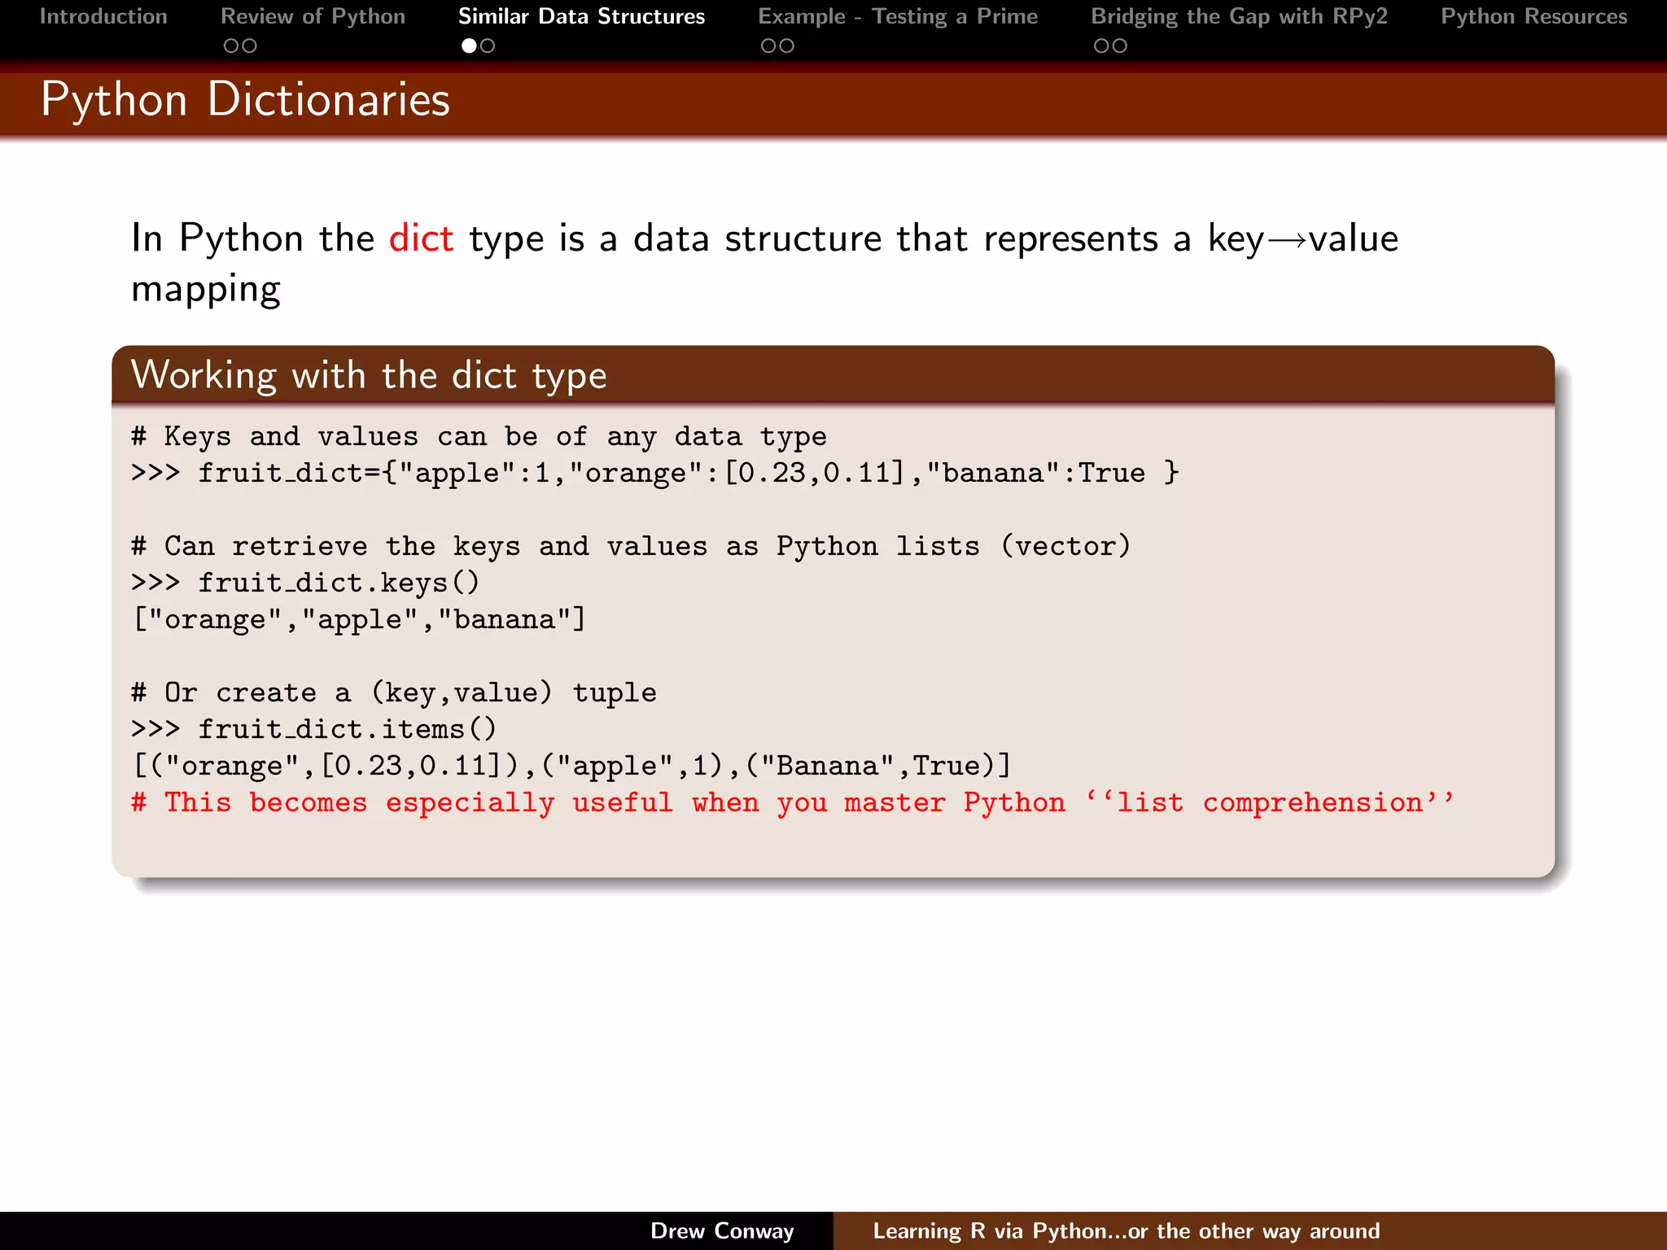Click the Python Dictionaries frame title
The width and height of the screenshot is (1667, 1250).
click(245, 99)
